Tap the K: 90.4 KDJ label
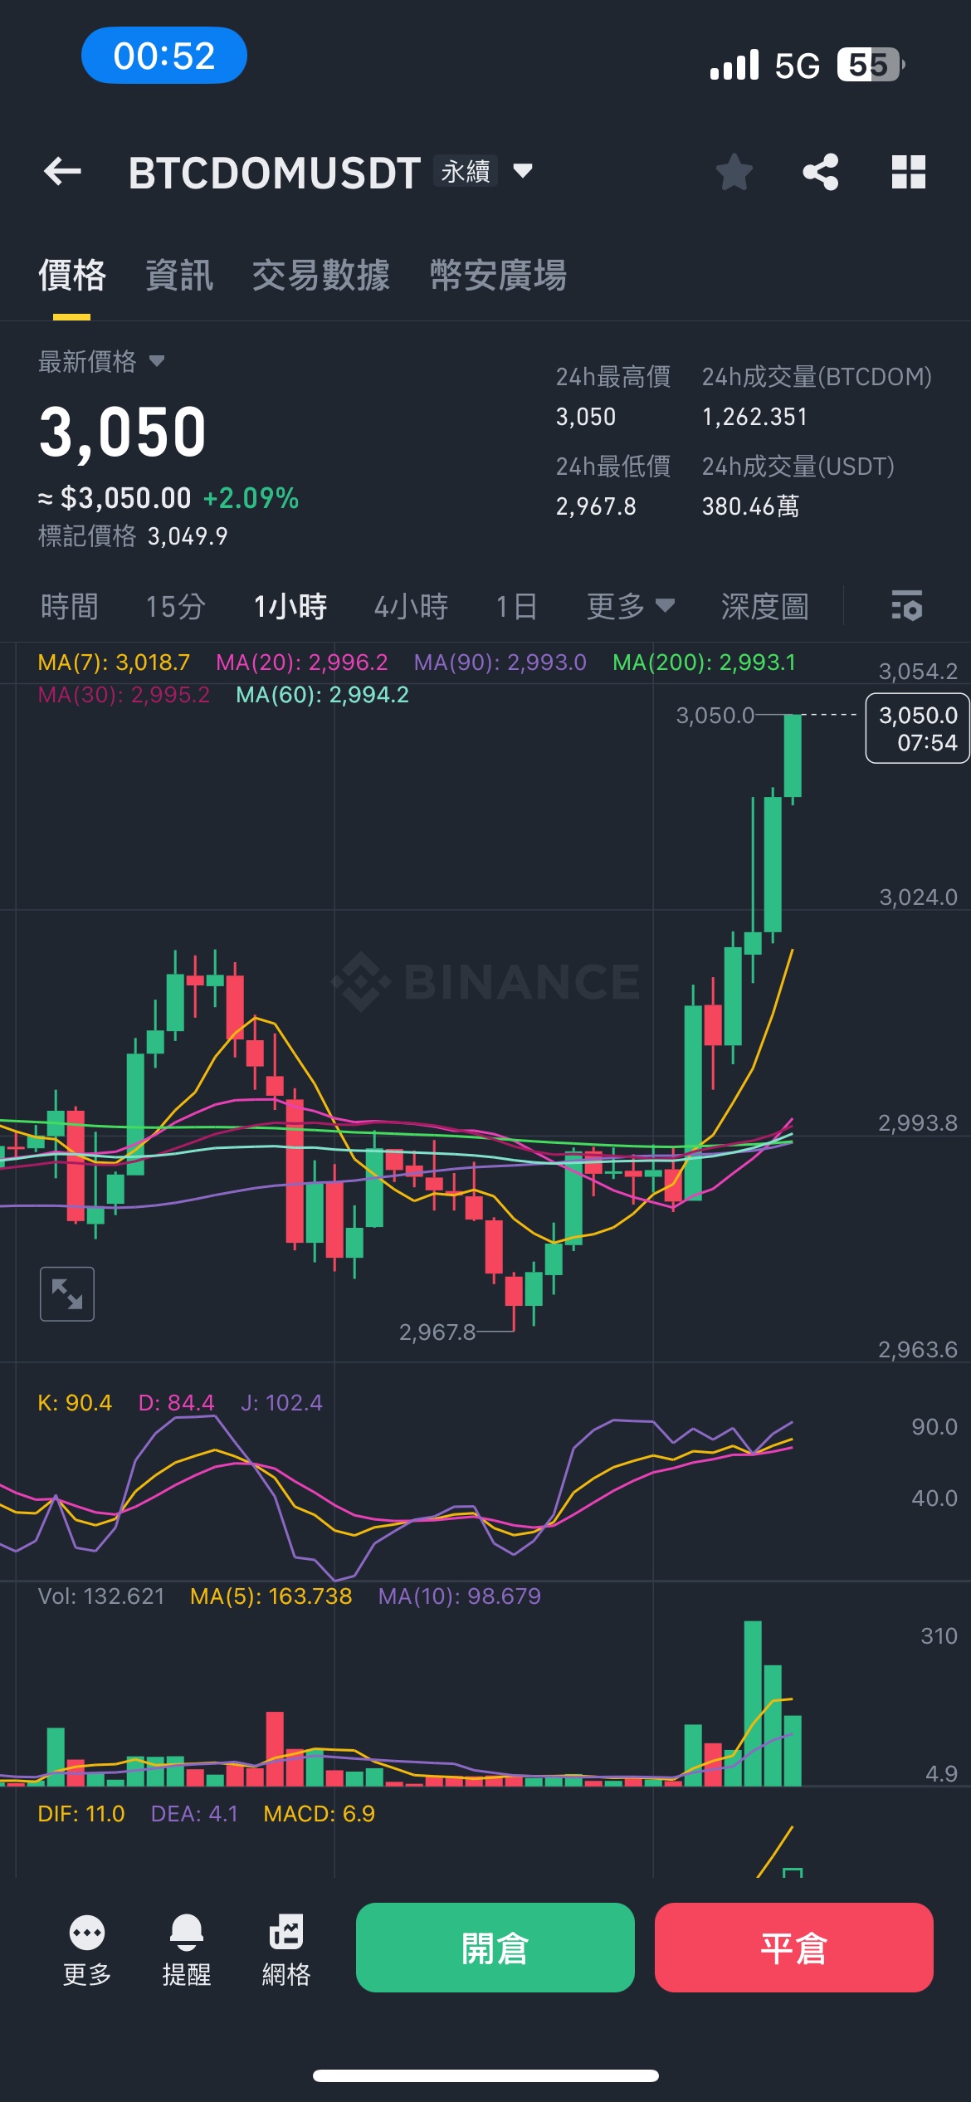971x2102 pixels. (75, 1403)
